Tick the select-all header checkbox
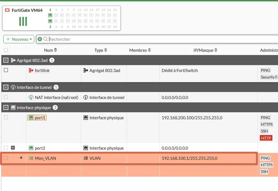The height and width of the screenshot is (191, 278). pyautogui.click(x=6, y=50)
